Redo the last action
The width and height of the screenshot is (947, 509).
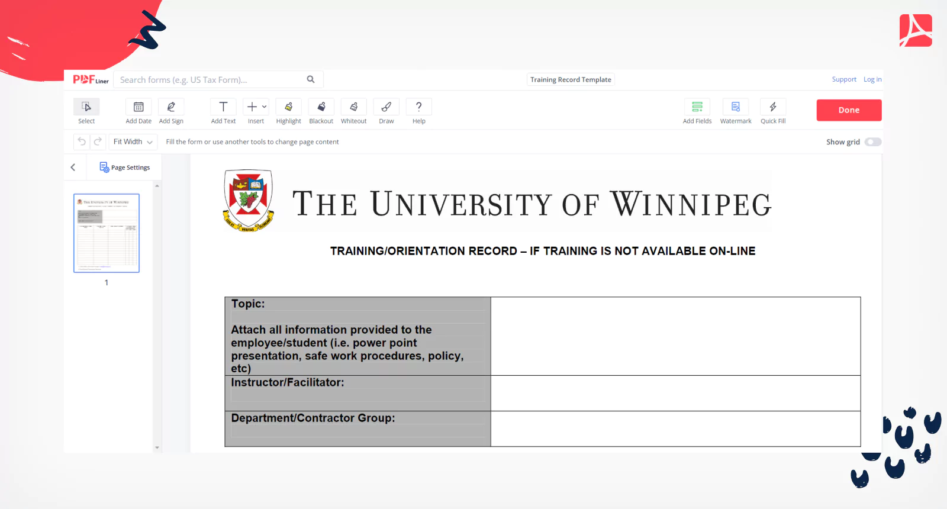98,141
